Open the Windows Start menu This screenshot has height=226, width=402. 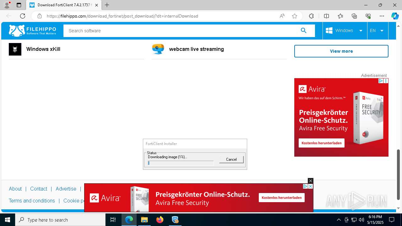point(8,220)
